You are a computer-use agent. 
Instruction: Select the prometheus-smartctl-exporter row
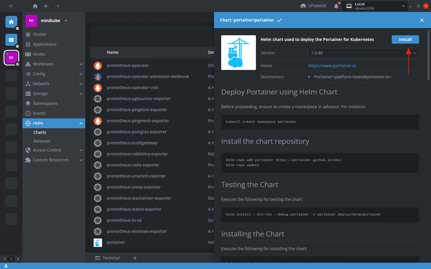pyautogui.click(x=152, y=176)
